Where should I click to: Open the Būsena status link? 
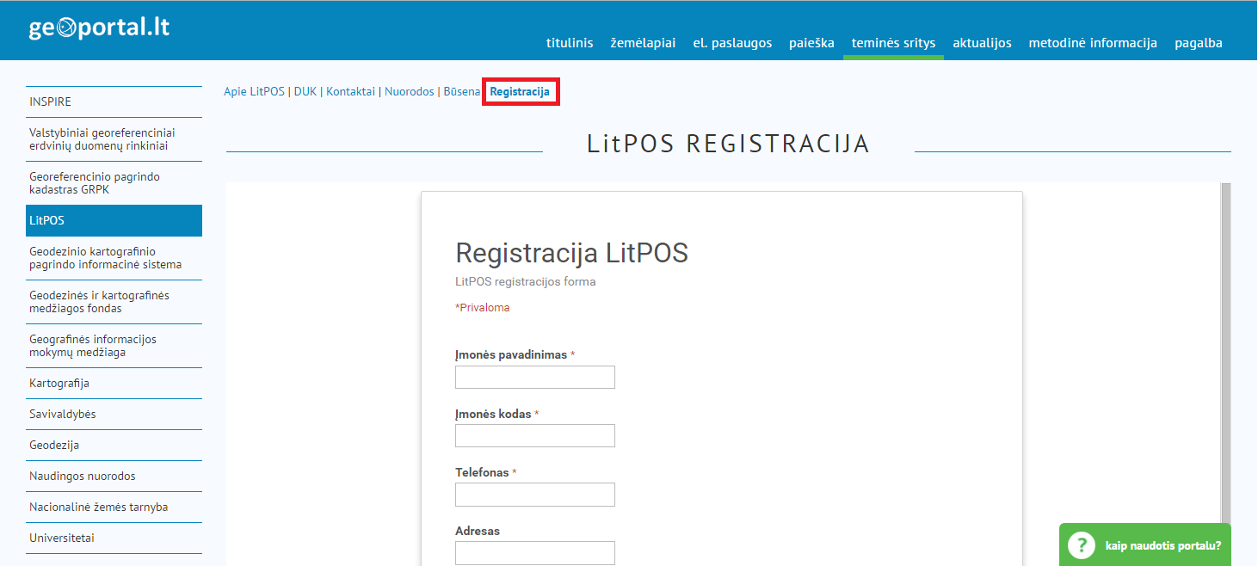point(461,92)
